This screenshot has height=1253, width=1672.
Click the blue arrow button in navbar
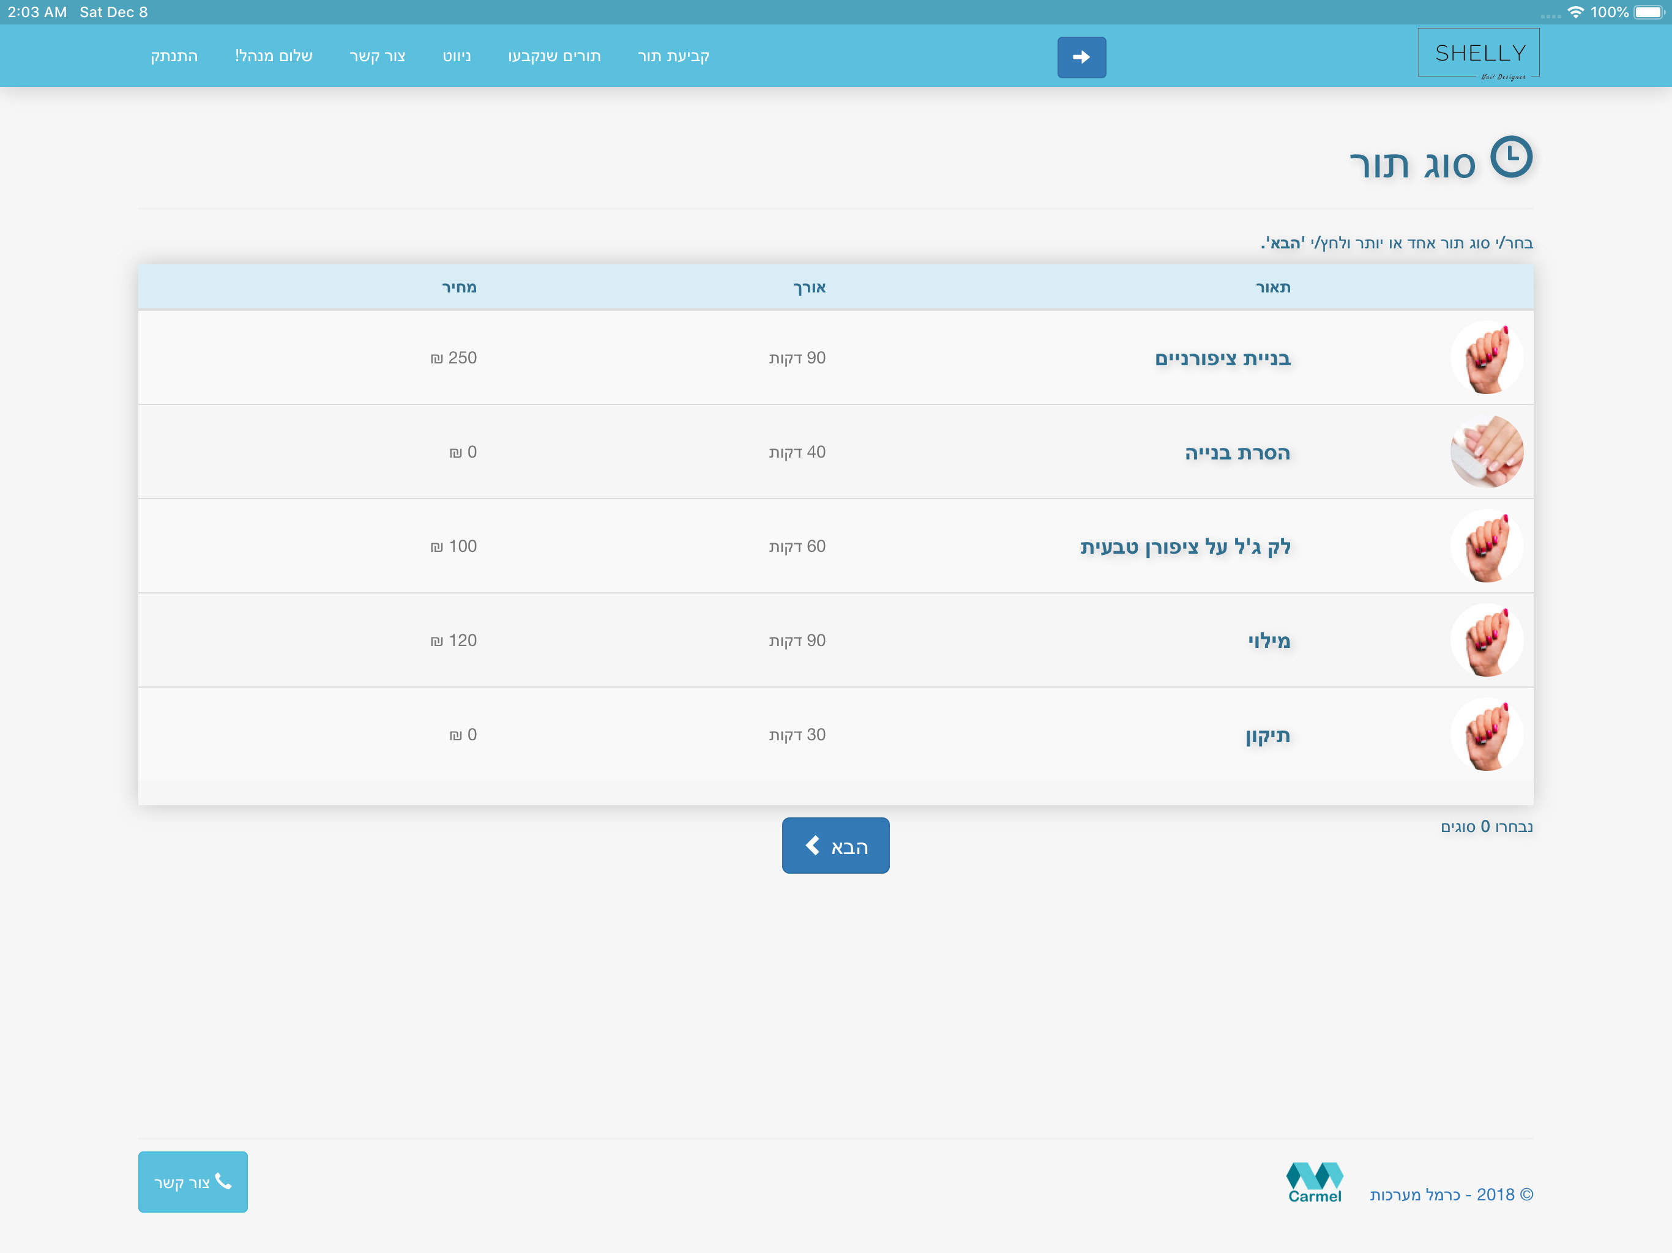[x=1081, y=57]
